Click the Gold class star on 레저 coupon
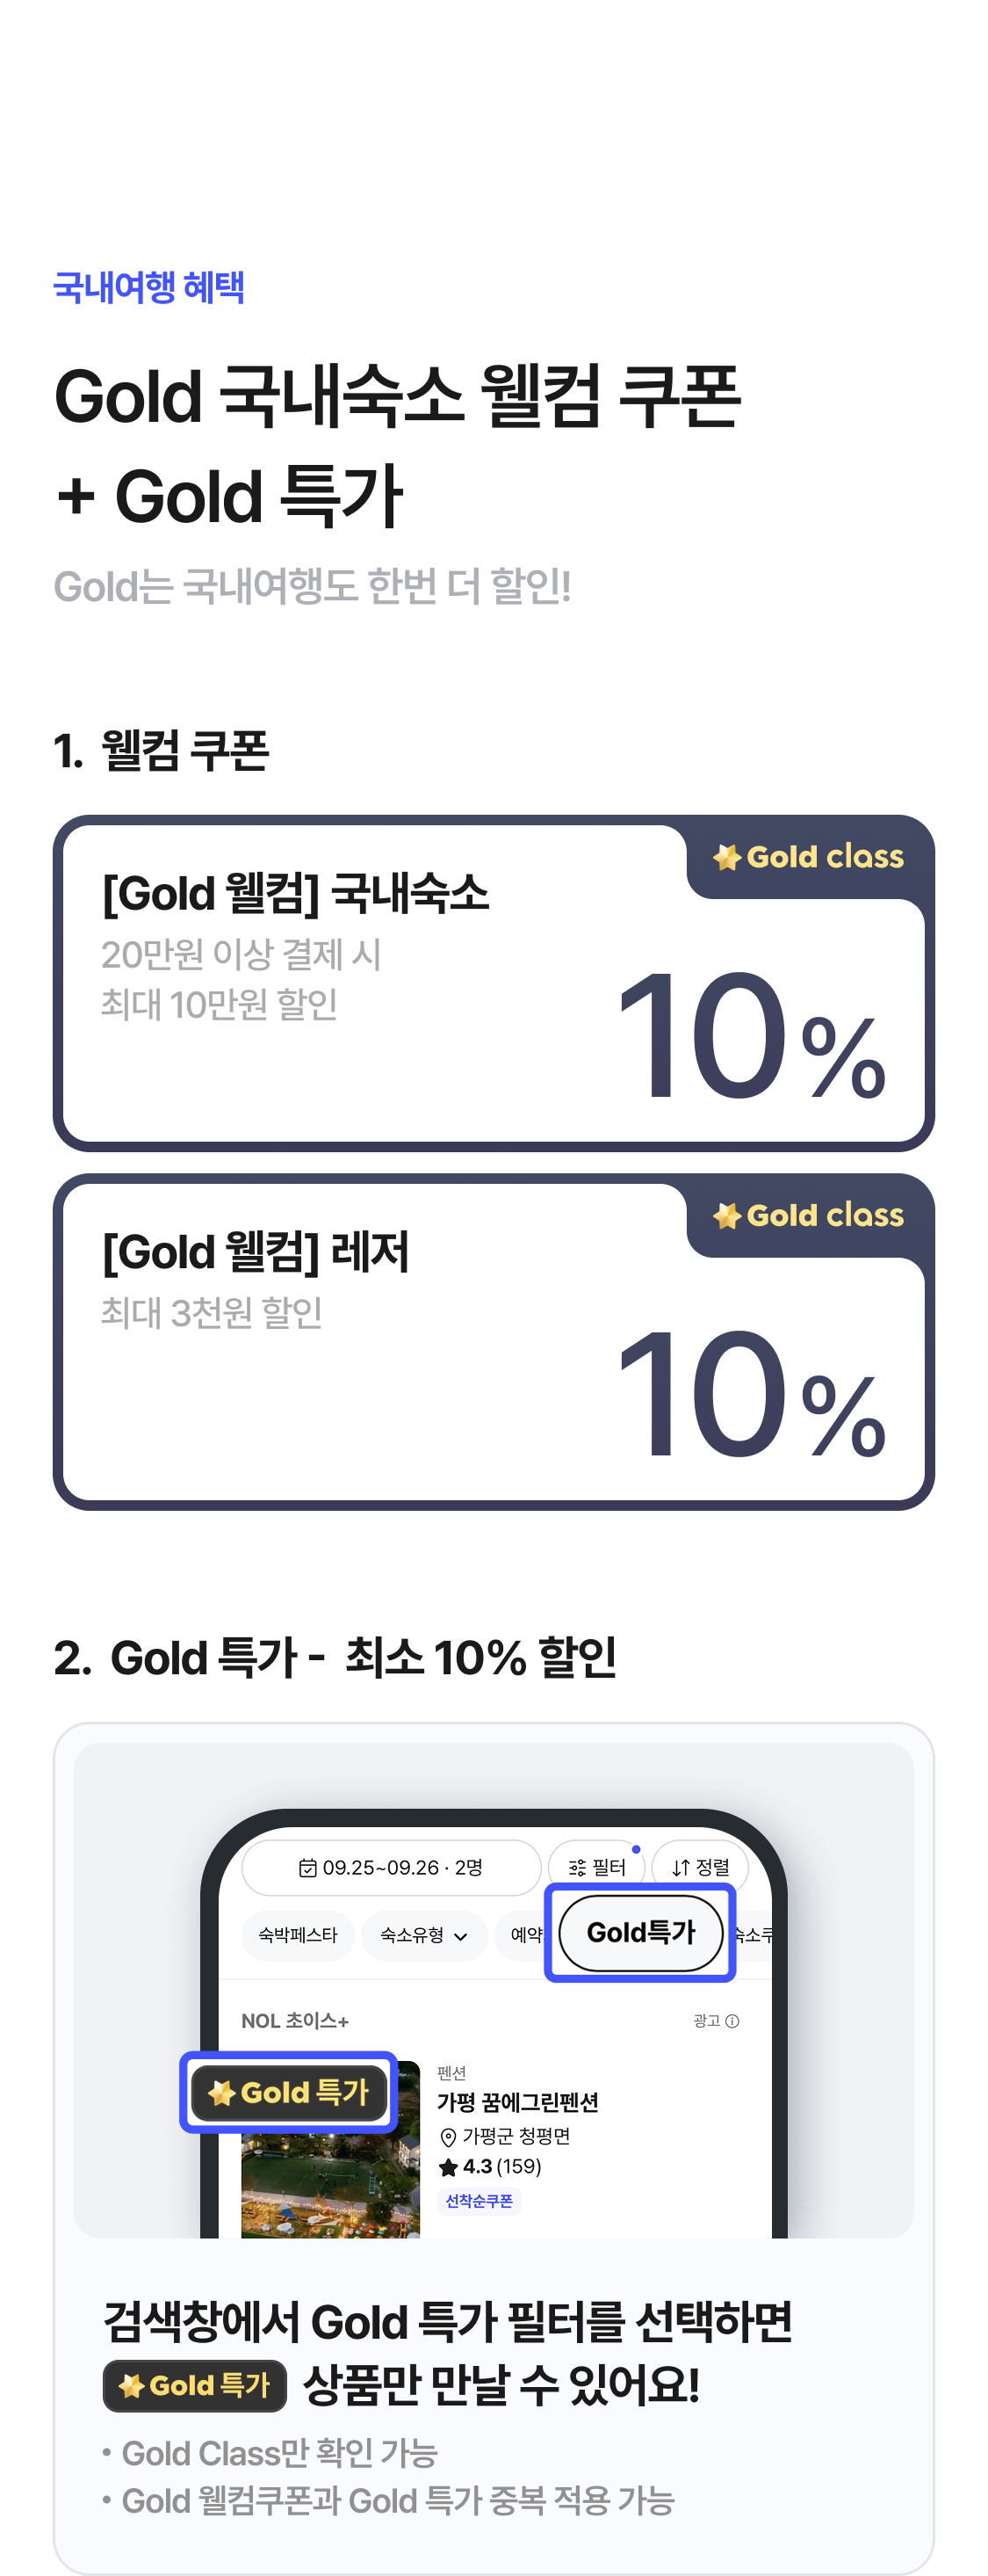The image size is (988, 2576). click(x=727, y=1216)
